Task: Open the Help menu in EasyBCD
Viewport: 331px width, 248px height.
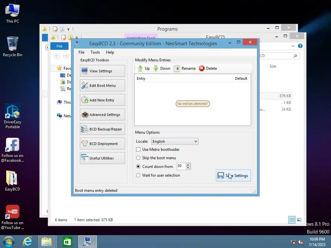Action: [x=110, y=52]
